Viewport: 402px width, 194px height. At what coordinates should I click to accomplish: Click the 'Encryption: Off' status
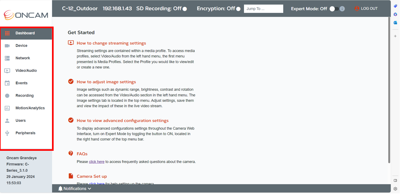coord(218,9)
